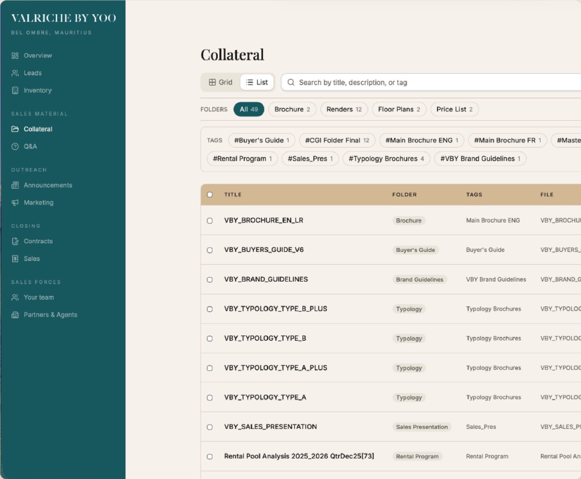Sort by the TITLE column header
Viewport: 581px width, 479px height.
tap(233, 195)
